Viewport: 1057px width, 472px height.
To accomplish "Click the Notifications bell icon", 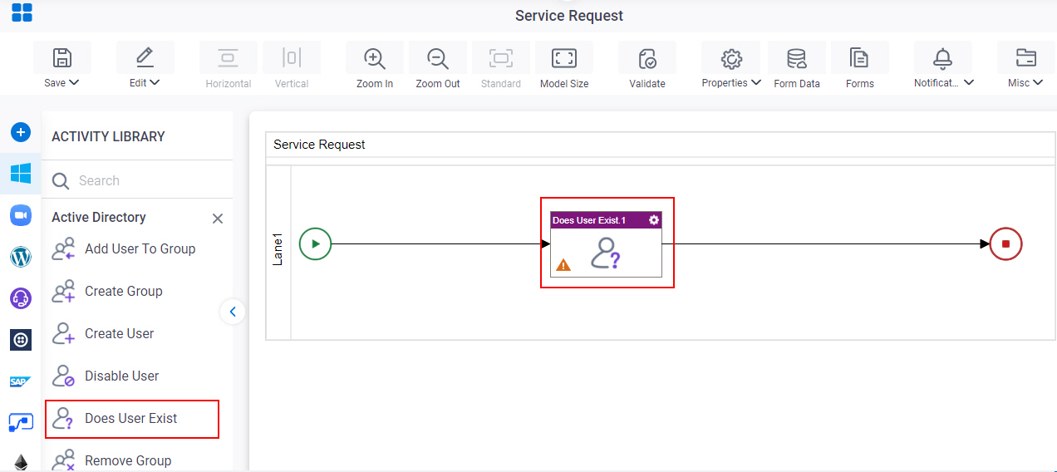I will click(942, 58).
